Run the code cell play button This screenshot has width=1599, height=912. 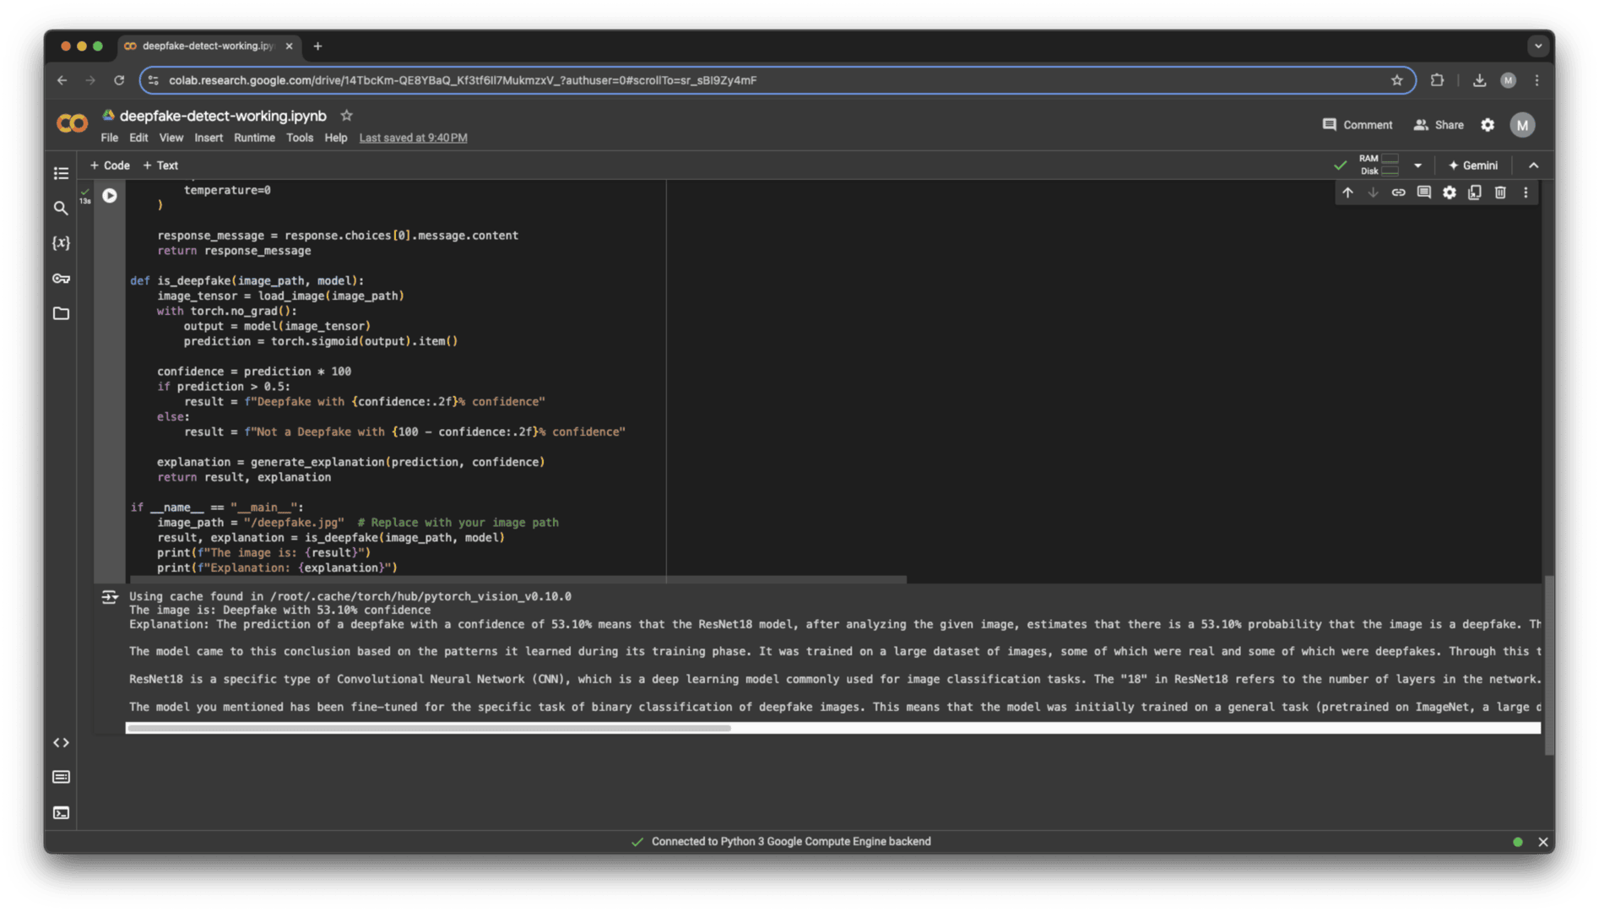[x=110, y=195]
